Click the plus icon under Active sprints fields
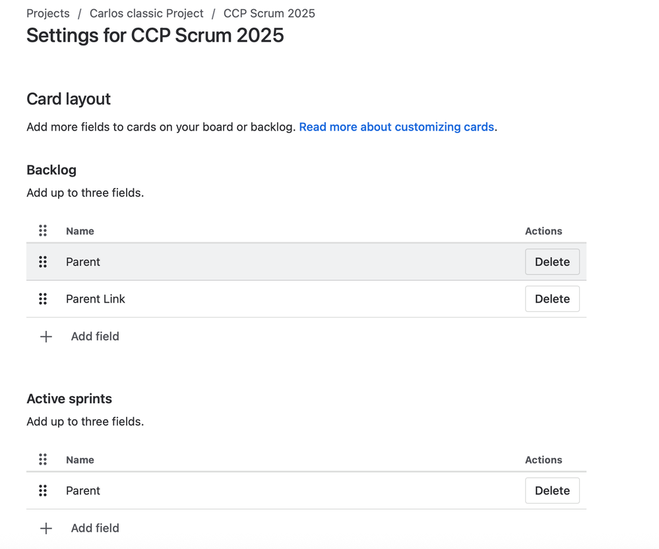 (46, 529)
